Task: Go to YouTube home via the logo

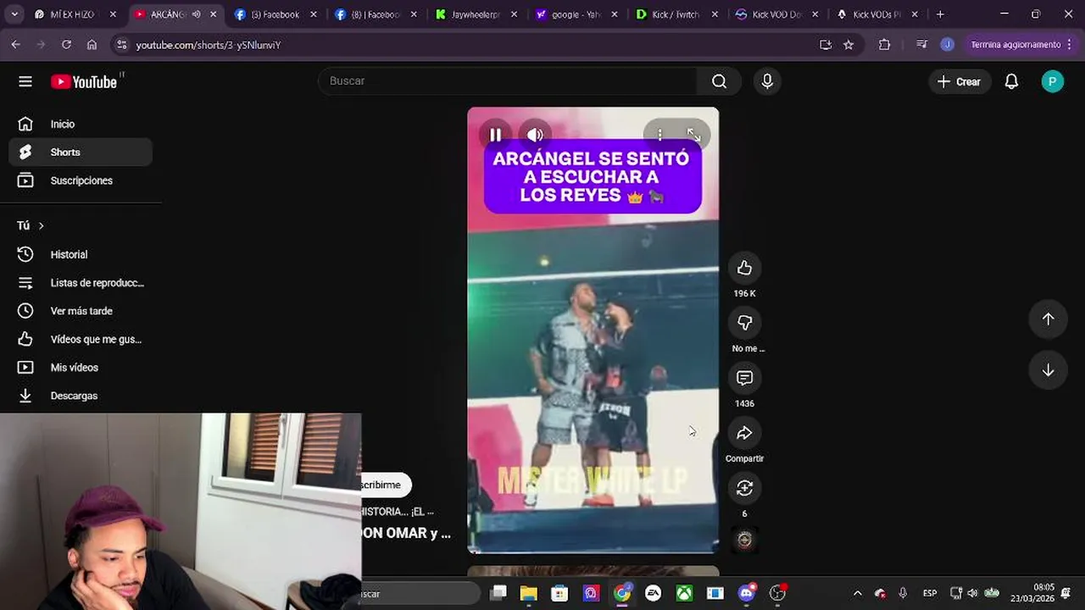Action: (84, 81)
